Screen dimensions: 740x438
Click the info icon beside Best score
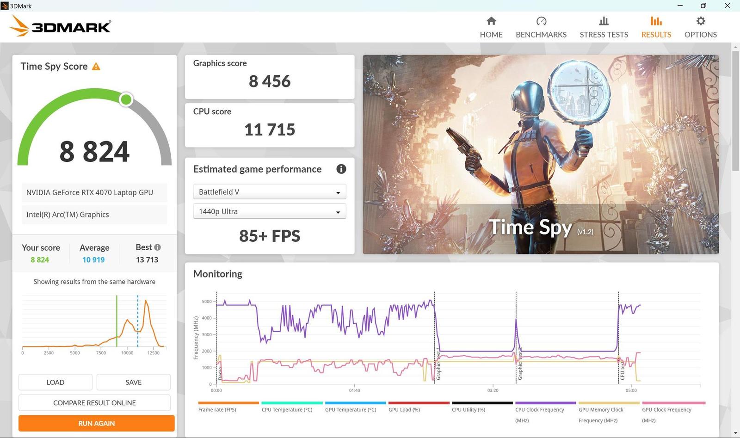[x=157, y=247]
